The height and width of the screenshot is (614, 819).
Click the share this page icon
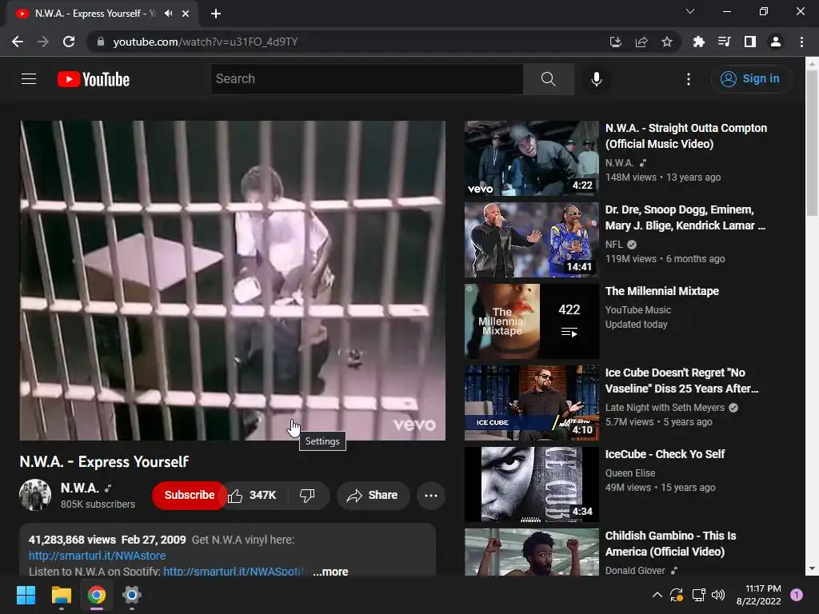(641, 42)
